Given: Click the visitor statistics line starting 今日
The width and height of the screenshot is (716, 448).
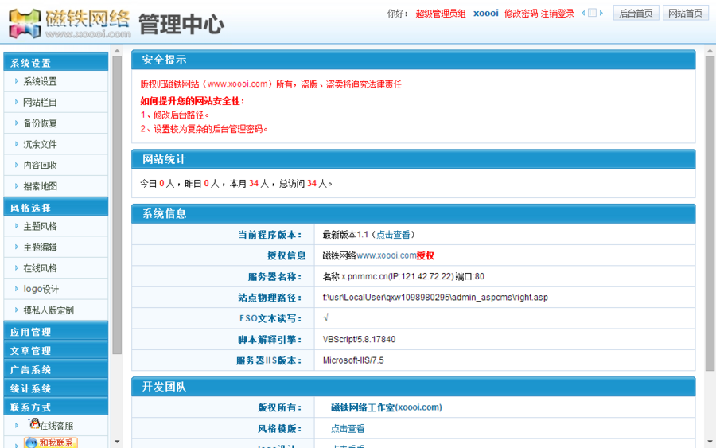Looking at the screenshot, I should click(236, 184).
